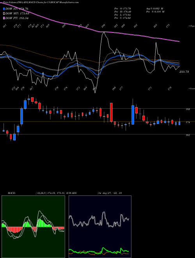The width and height of the screenshot is (195, 258).
Task: Select the 'DOW MT: 175.63' legend text
Action: pos(17,14)
